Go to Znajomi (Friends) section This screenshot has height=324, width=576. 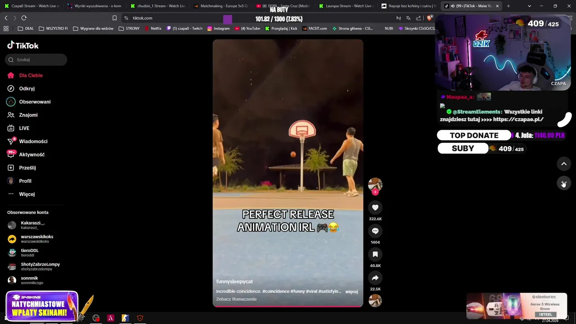point(28,115)
